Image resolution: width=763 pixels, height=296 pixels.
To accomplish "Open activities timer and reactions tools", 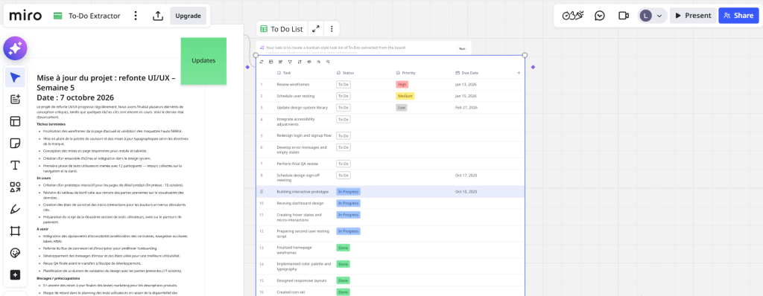I will click(x=573, y=16).
